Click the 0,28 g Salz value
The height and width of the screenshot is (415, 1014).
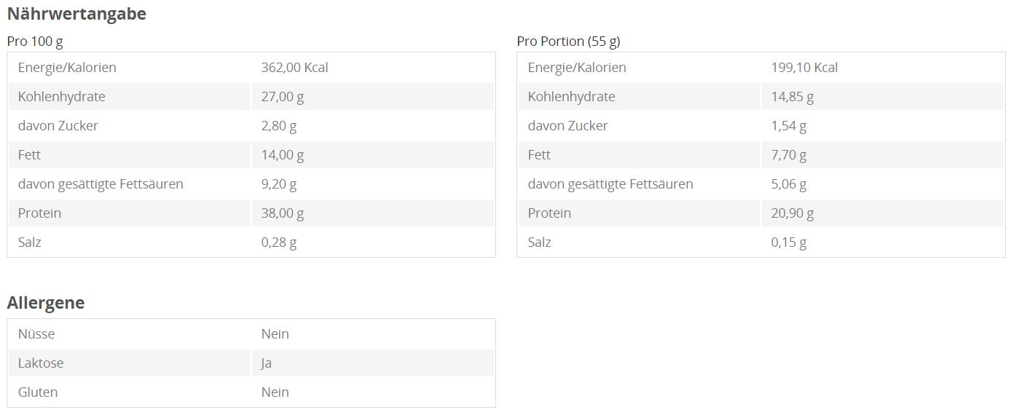(279, 242)
